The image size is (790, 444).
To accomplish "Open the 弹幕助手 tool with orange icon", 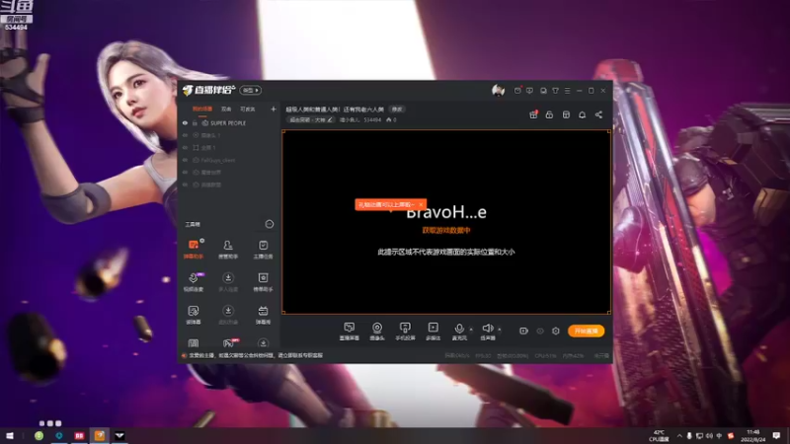I will [x=194, y=250].
